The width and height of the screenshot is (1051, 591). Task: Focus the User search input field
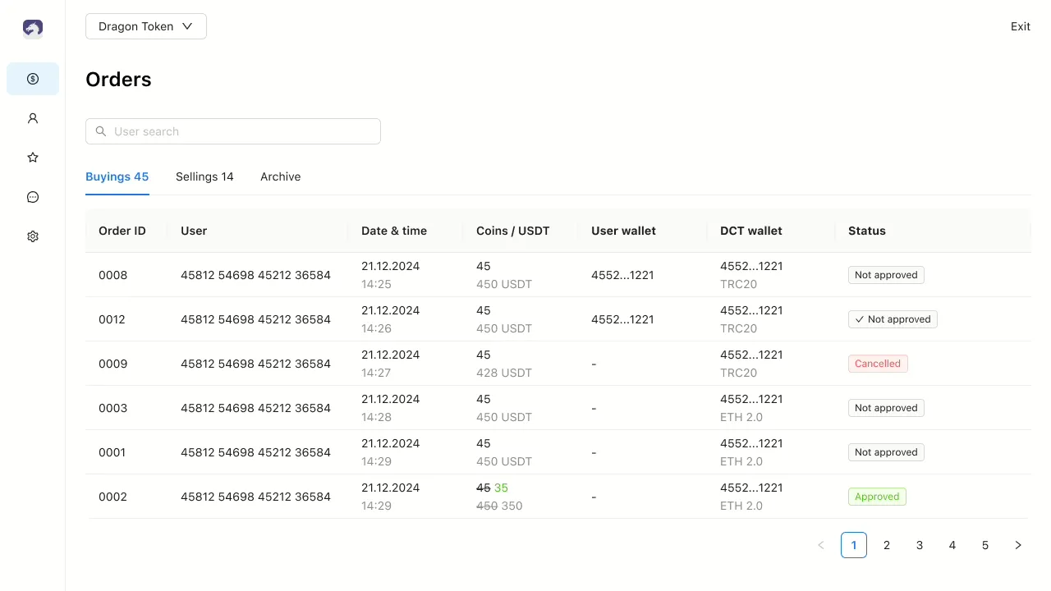pyautogui.click(x=242, y=131)
